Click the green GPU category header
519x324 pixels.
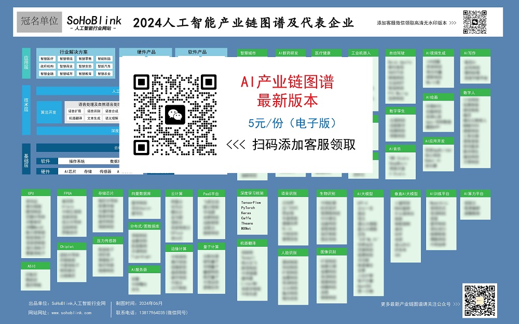(x=36, y=193)
